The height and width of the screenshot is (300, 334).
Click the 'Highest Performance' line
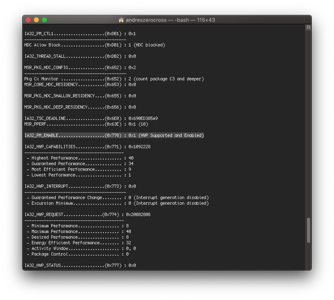coord(80,158)
